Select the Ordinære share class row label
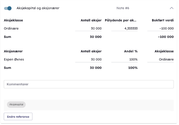Screen dimensions: 179x125 click(11, 28)
